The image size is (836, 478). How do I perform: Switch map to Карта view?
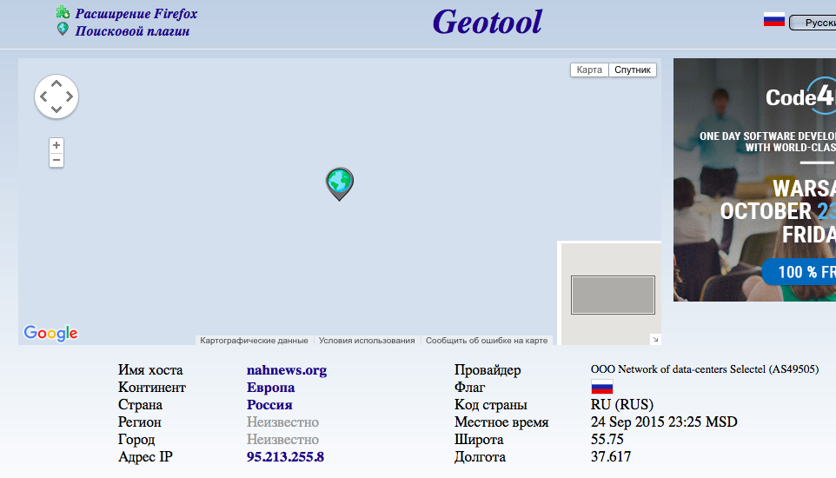(589, 70)
